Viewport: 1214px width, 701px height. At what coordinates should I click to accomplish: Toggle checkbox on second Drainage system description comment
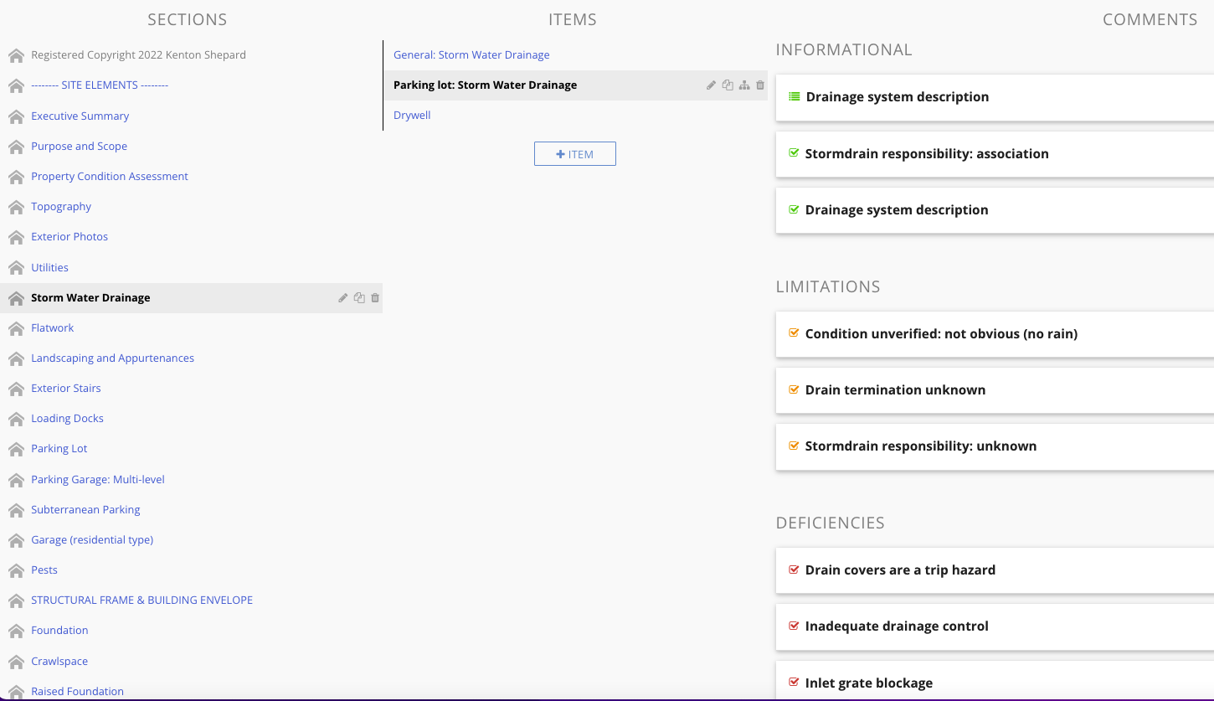[x=795, y=209]
